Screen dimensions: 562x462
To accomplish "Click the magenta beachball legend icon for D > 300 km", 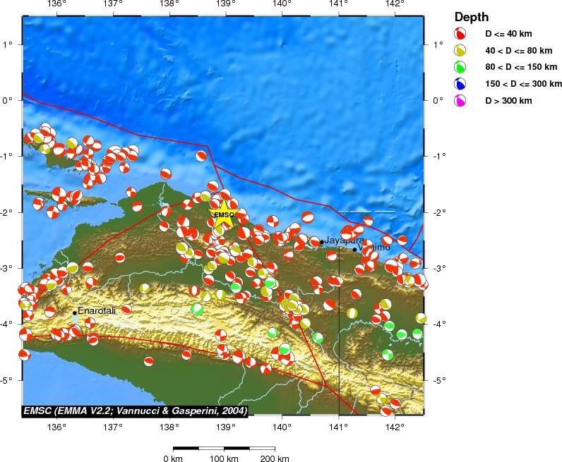I will tap(460, 101).
